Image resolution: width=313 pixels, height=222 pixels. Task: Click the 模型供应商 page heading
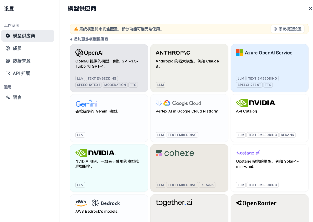coord(82,8)
